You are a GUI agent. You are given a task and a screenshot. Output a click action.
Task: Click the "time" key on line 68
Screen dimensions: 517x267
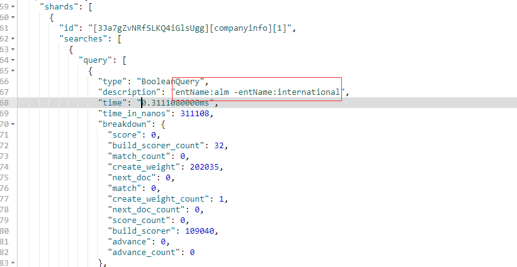click(113, 102)
